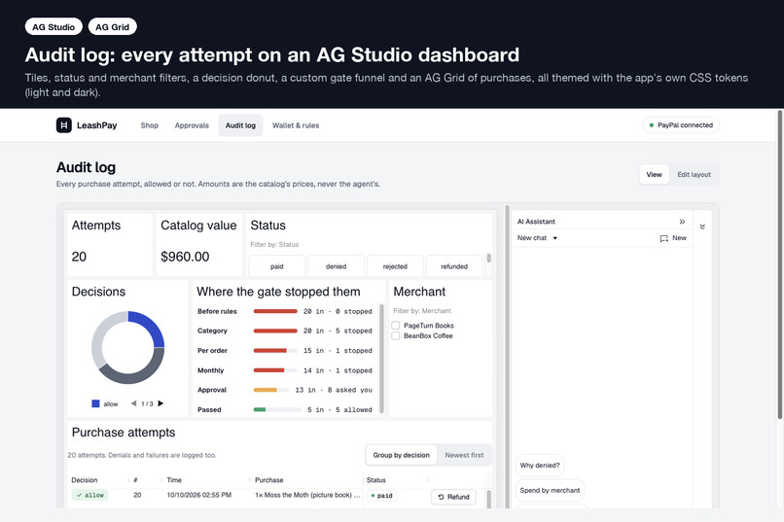
Task: Switch to Edit layout mode
Action: [694, 174]
